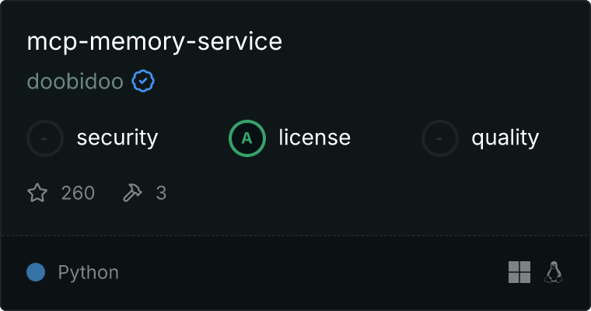The width and height of the screenshot is (591, 311).
Task: Click the tools count number 3
Action: pos(161,193)
